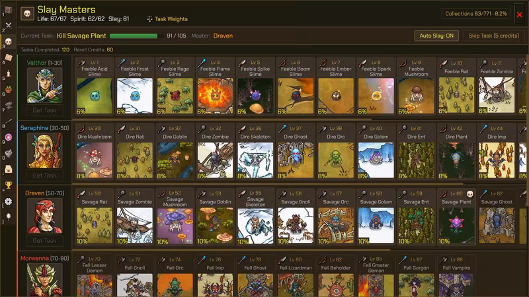Screen dimensions: 529x297
Task: Select the Dire Ghost card
Action: (296, 152)
